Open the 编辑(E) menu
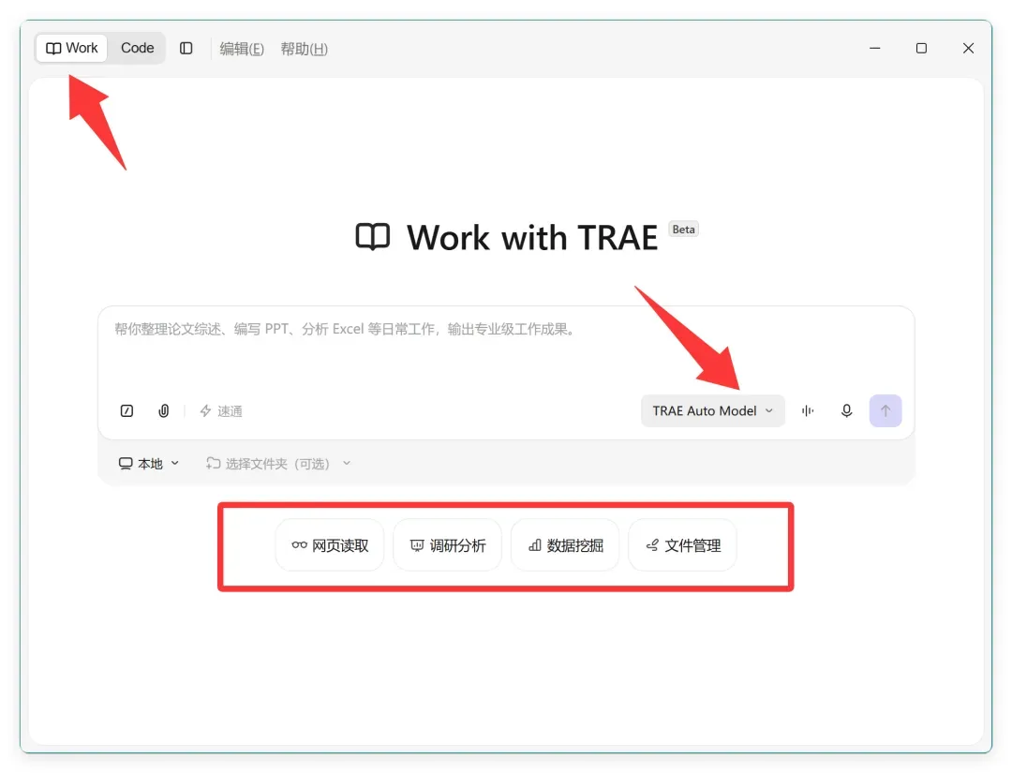 tap(242, 49)
